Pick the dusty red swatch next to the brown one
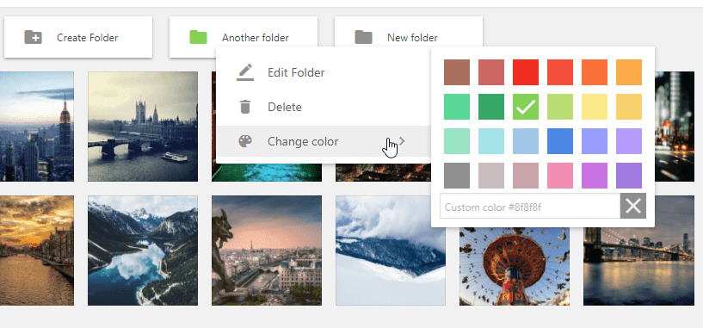This screenshot has width=703, height=328. (x=491, y=72)
